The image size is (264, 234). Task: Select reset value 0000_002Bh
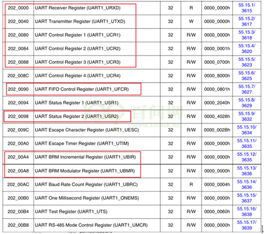coord(217,130)
